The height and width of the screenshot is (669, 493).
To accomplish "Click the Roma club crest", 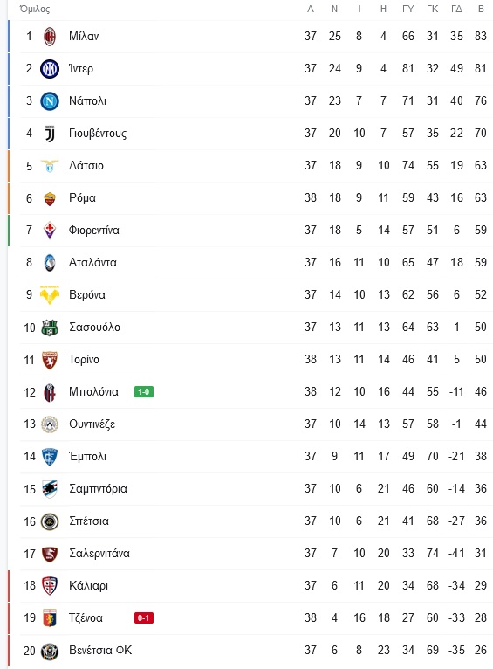I will [x=50, y=198].
